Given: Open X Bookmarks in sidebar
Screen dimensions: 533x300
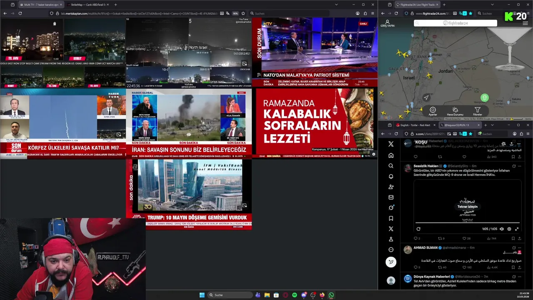Looking at the screenshot, I should [x=391, y=218].
